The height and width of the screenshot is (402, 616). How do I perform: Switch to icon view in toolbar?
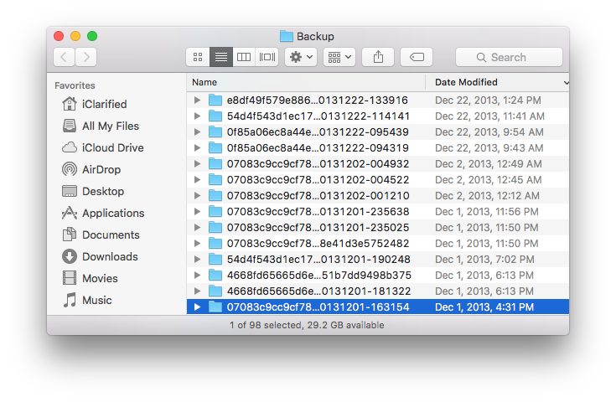point(198,57)
